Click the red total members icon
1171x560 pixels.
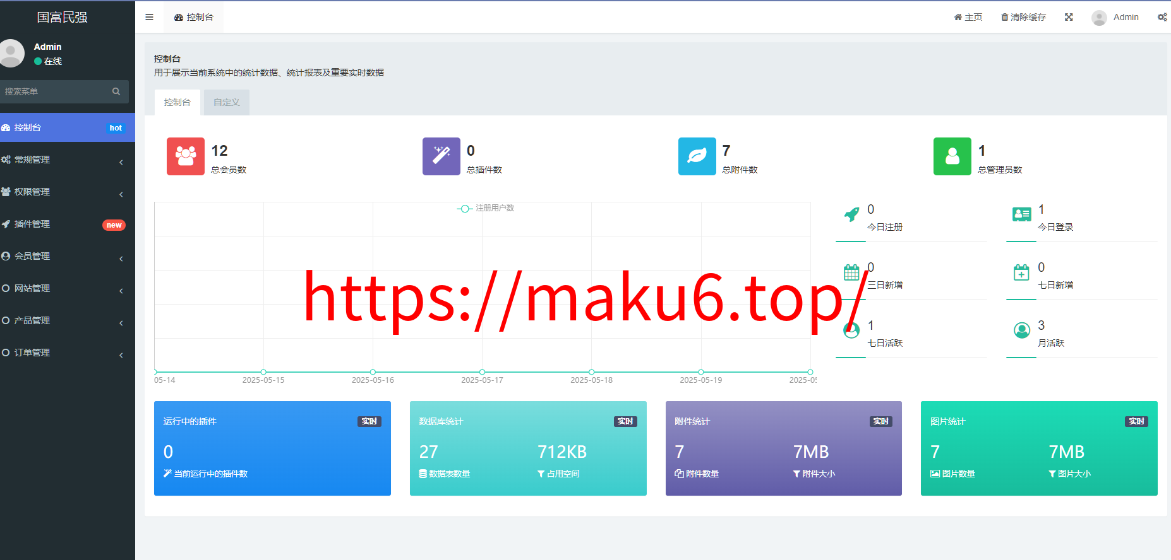(186, 156)
